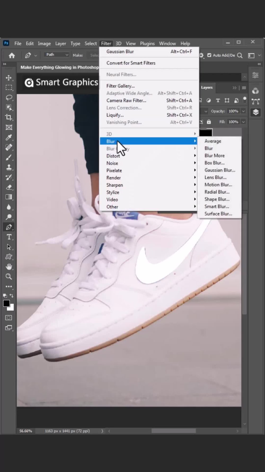The image size is (265, 472).
Task: Click the Search magnifier icon
Action: pyautogui.click(x=240, y=55)
